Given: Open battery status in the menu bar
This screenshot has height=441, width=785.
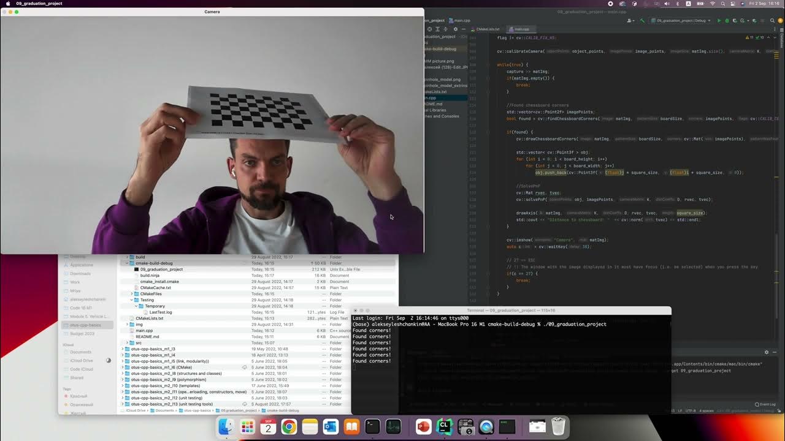Looking at the screenshot, I should (702, 4).
